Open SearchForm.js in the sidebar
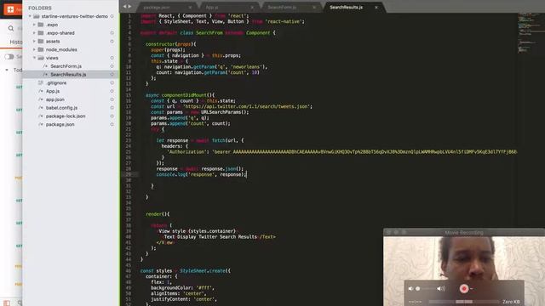The height and width of the screenshot is (306, 545). pyautogui.click(x=66, y=66)
